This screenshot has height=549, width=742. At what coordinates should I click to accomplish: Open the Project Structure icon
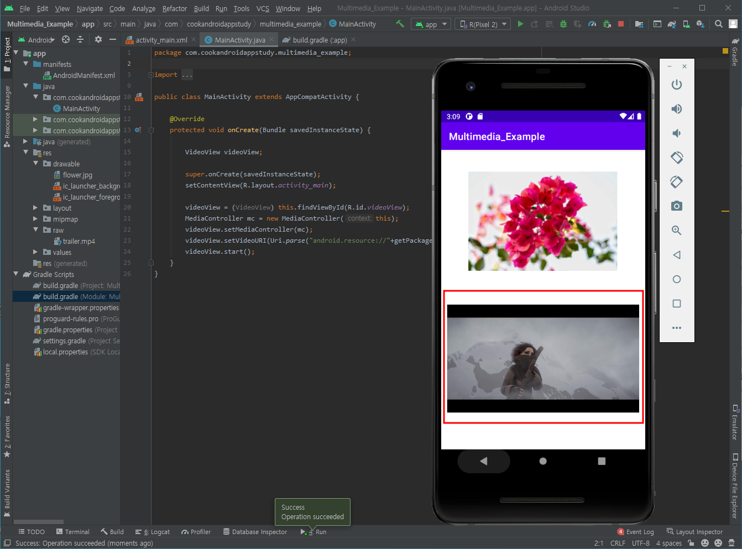(639, 24)
